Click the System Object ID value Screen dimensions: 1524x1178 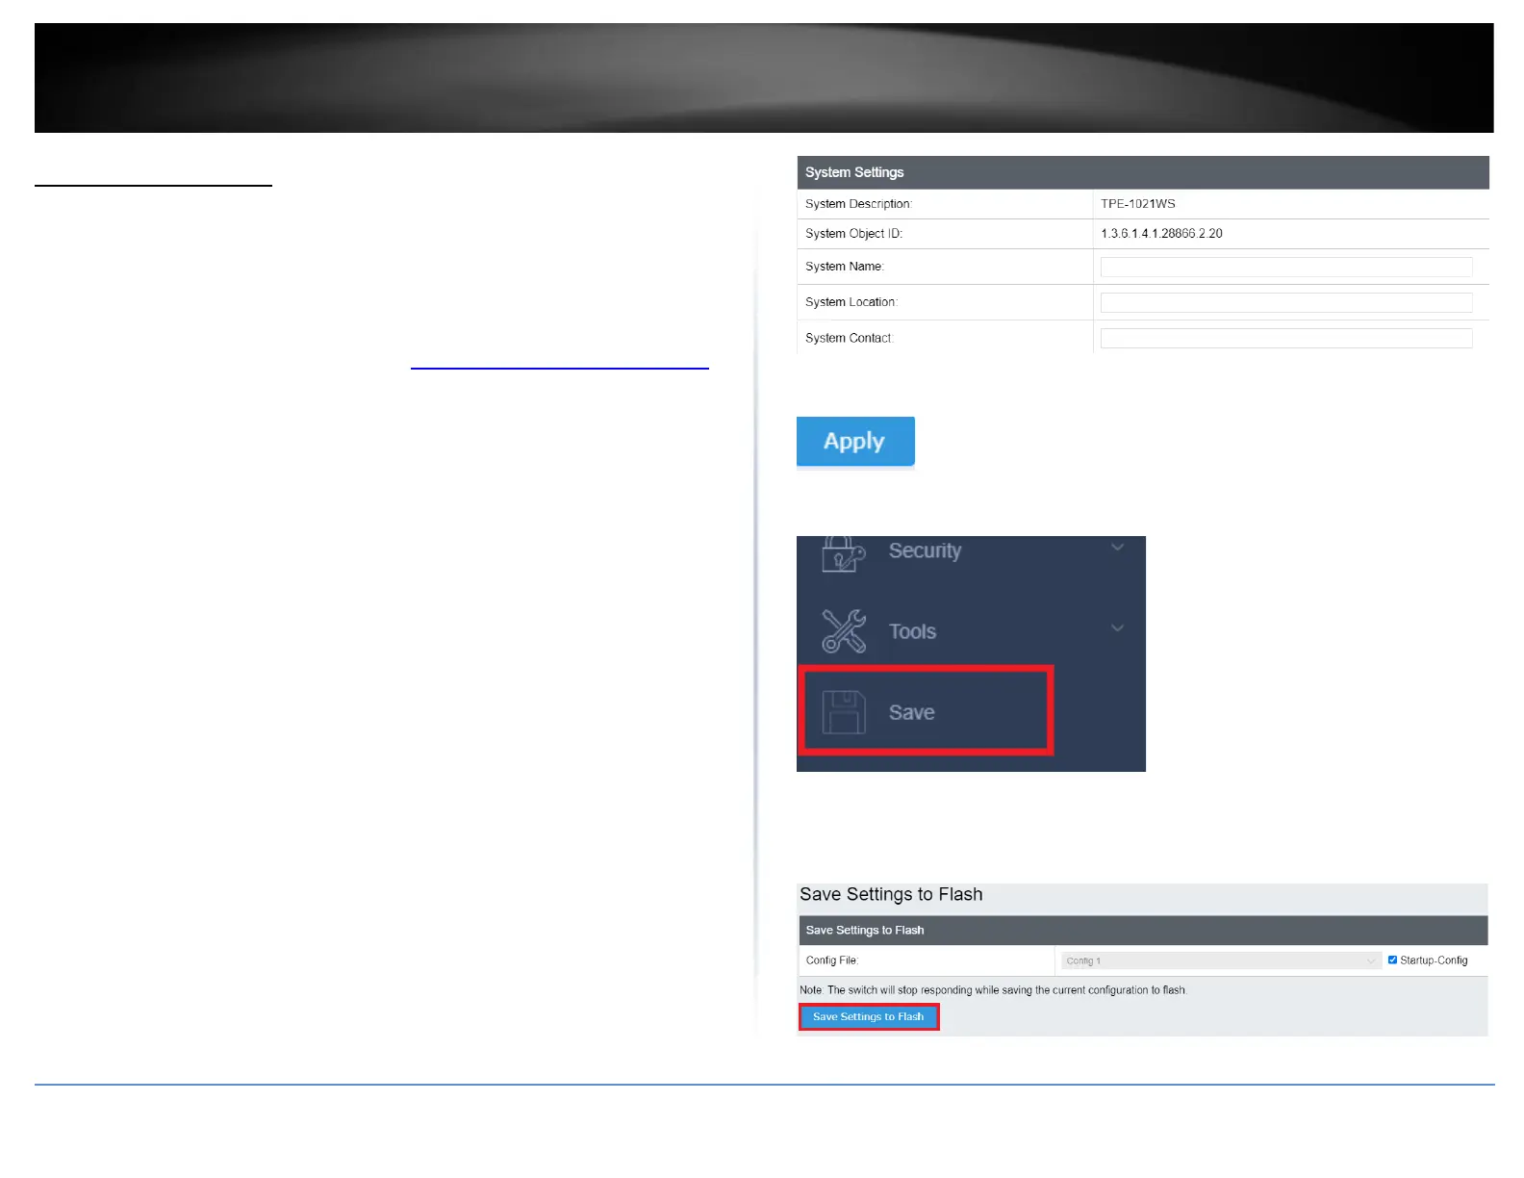click(1161, 233)
